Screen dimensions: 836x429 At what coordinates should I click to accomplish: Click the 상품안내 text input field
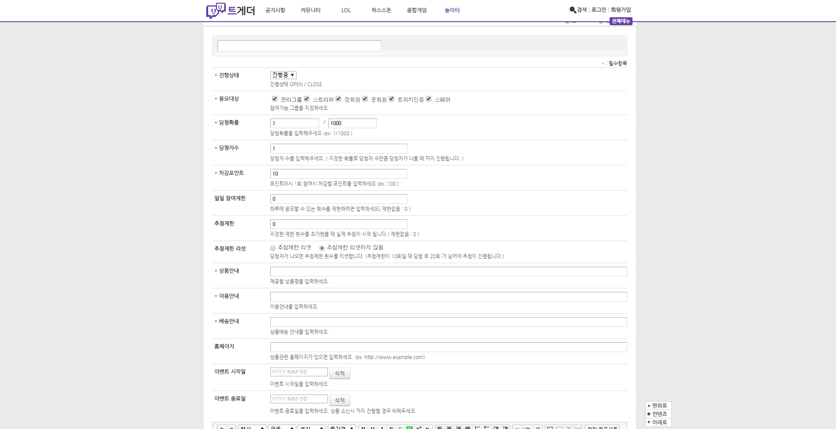click(448, 272)
